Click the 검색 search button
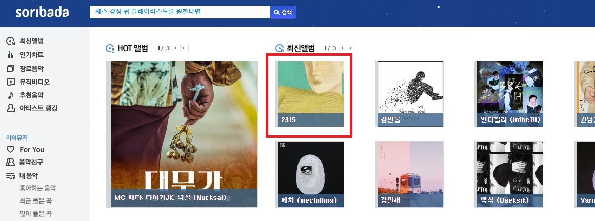 283,12
